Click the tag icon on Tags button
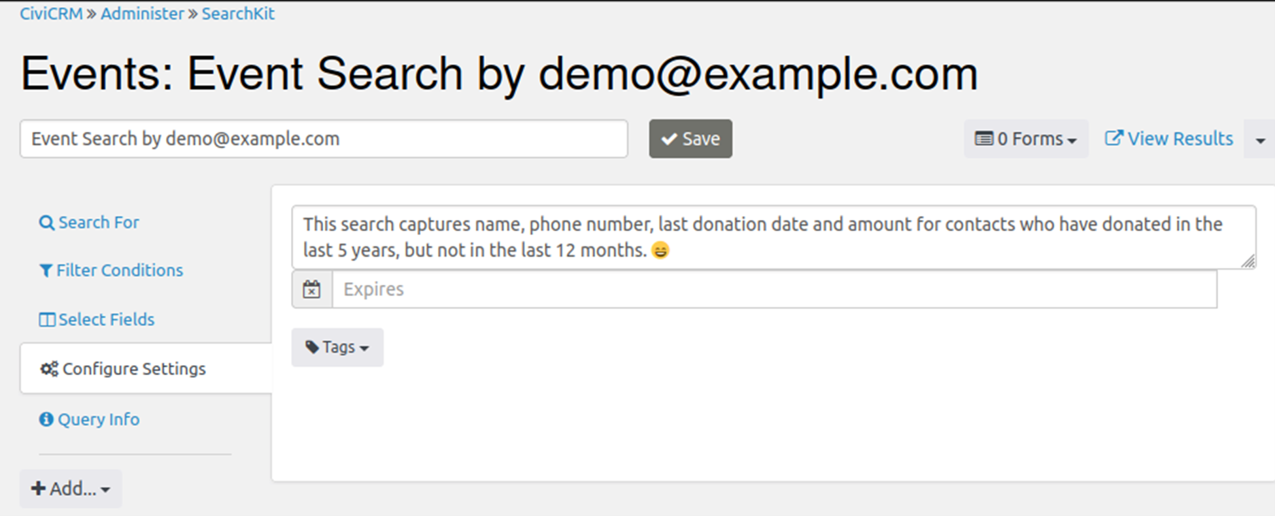1275x516 pixels. (312, 347)
